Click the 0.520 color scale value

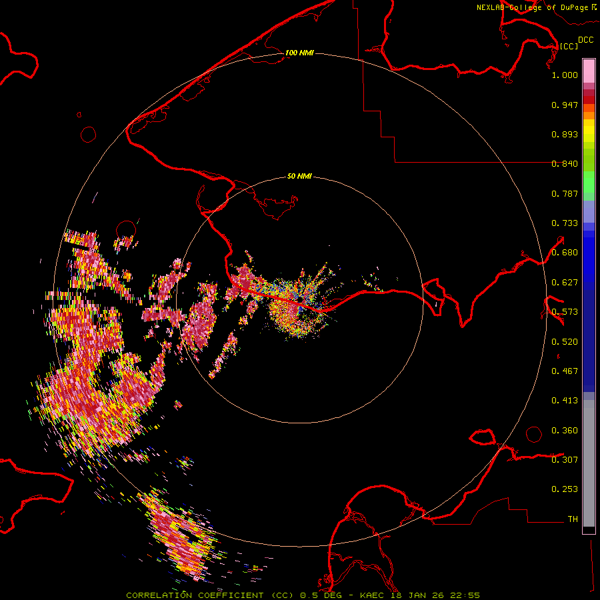(565, 342)
